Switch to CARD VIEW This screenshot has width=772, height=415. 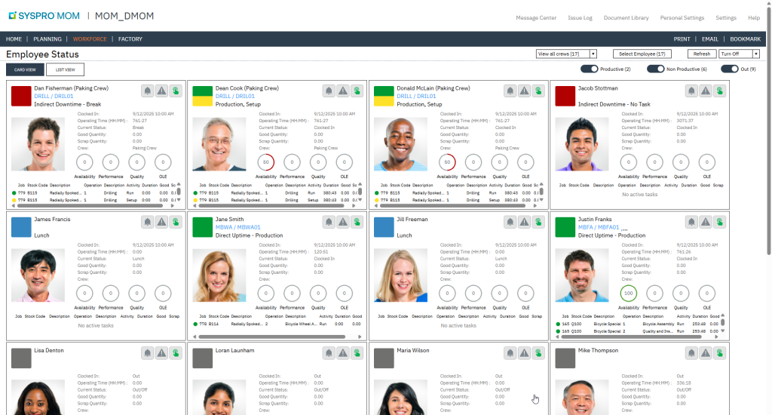pos(25,69)
